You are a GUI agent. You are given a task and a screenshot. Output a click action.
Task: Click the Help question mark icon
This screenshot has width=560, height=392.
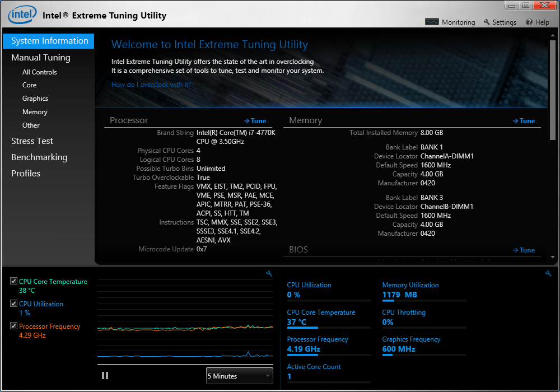tap(529, 22)
